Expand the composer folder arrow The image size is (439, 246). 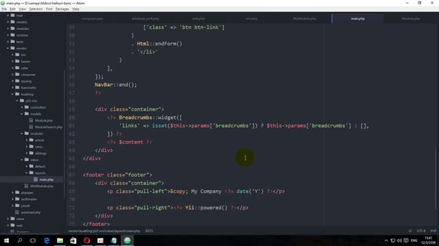coord(12,74)
